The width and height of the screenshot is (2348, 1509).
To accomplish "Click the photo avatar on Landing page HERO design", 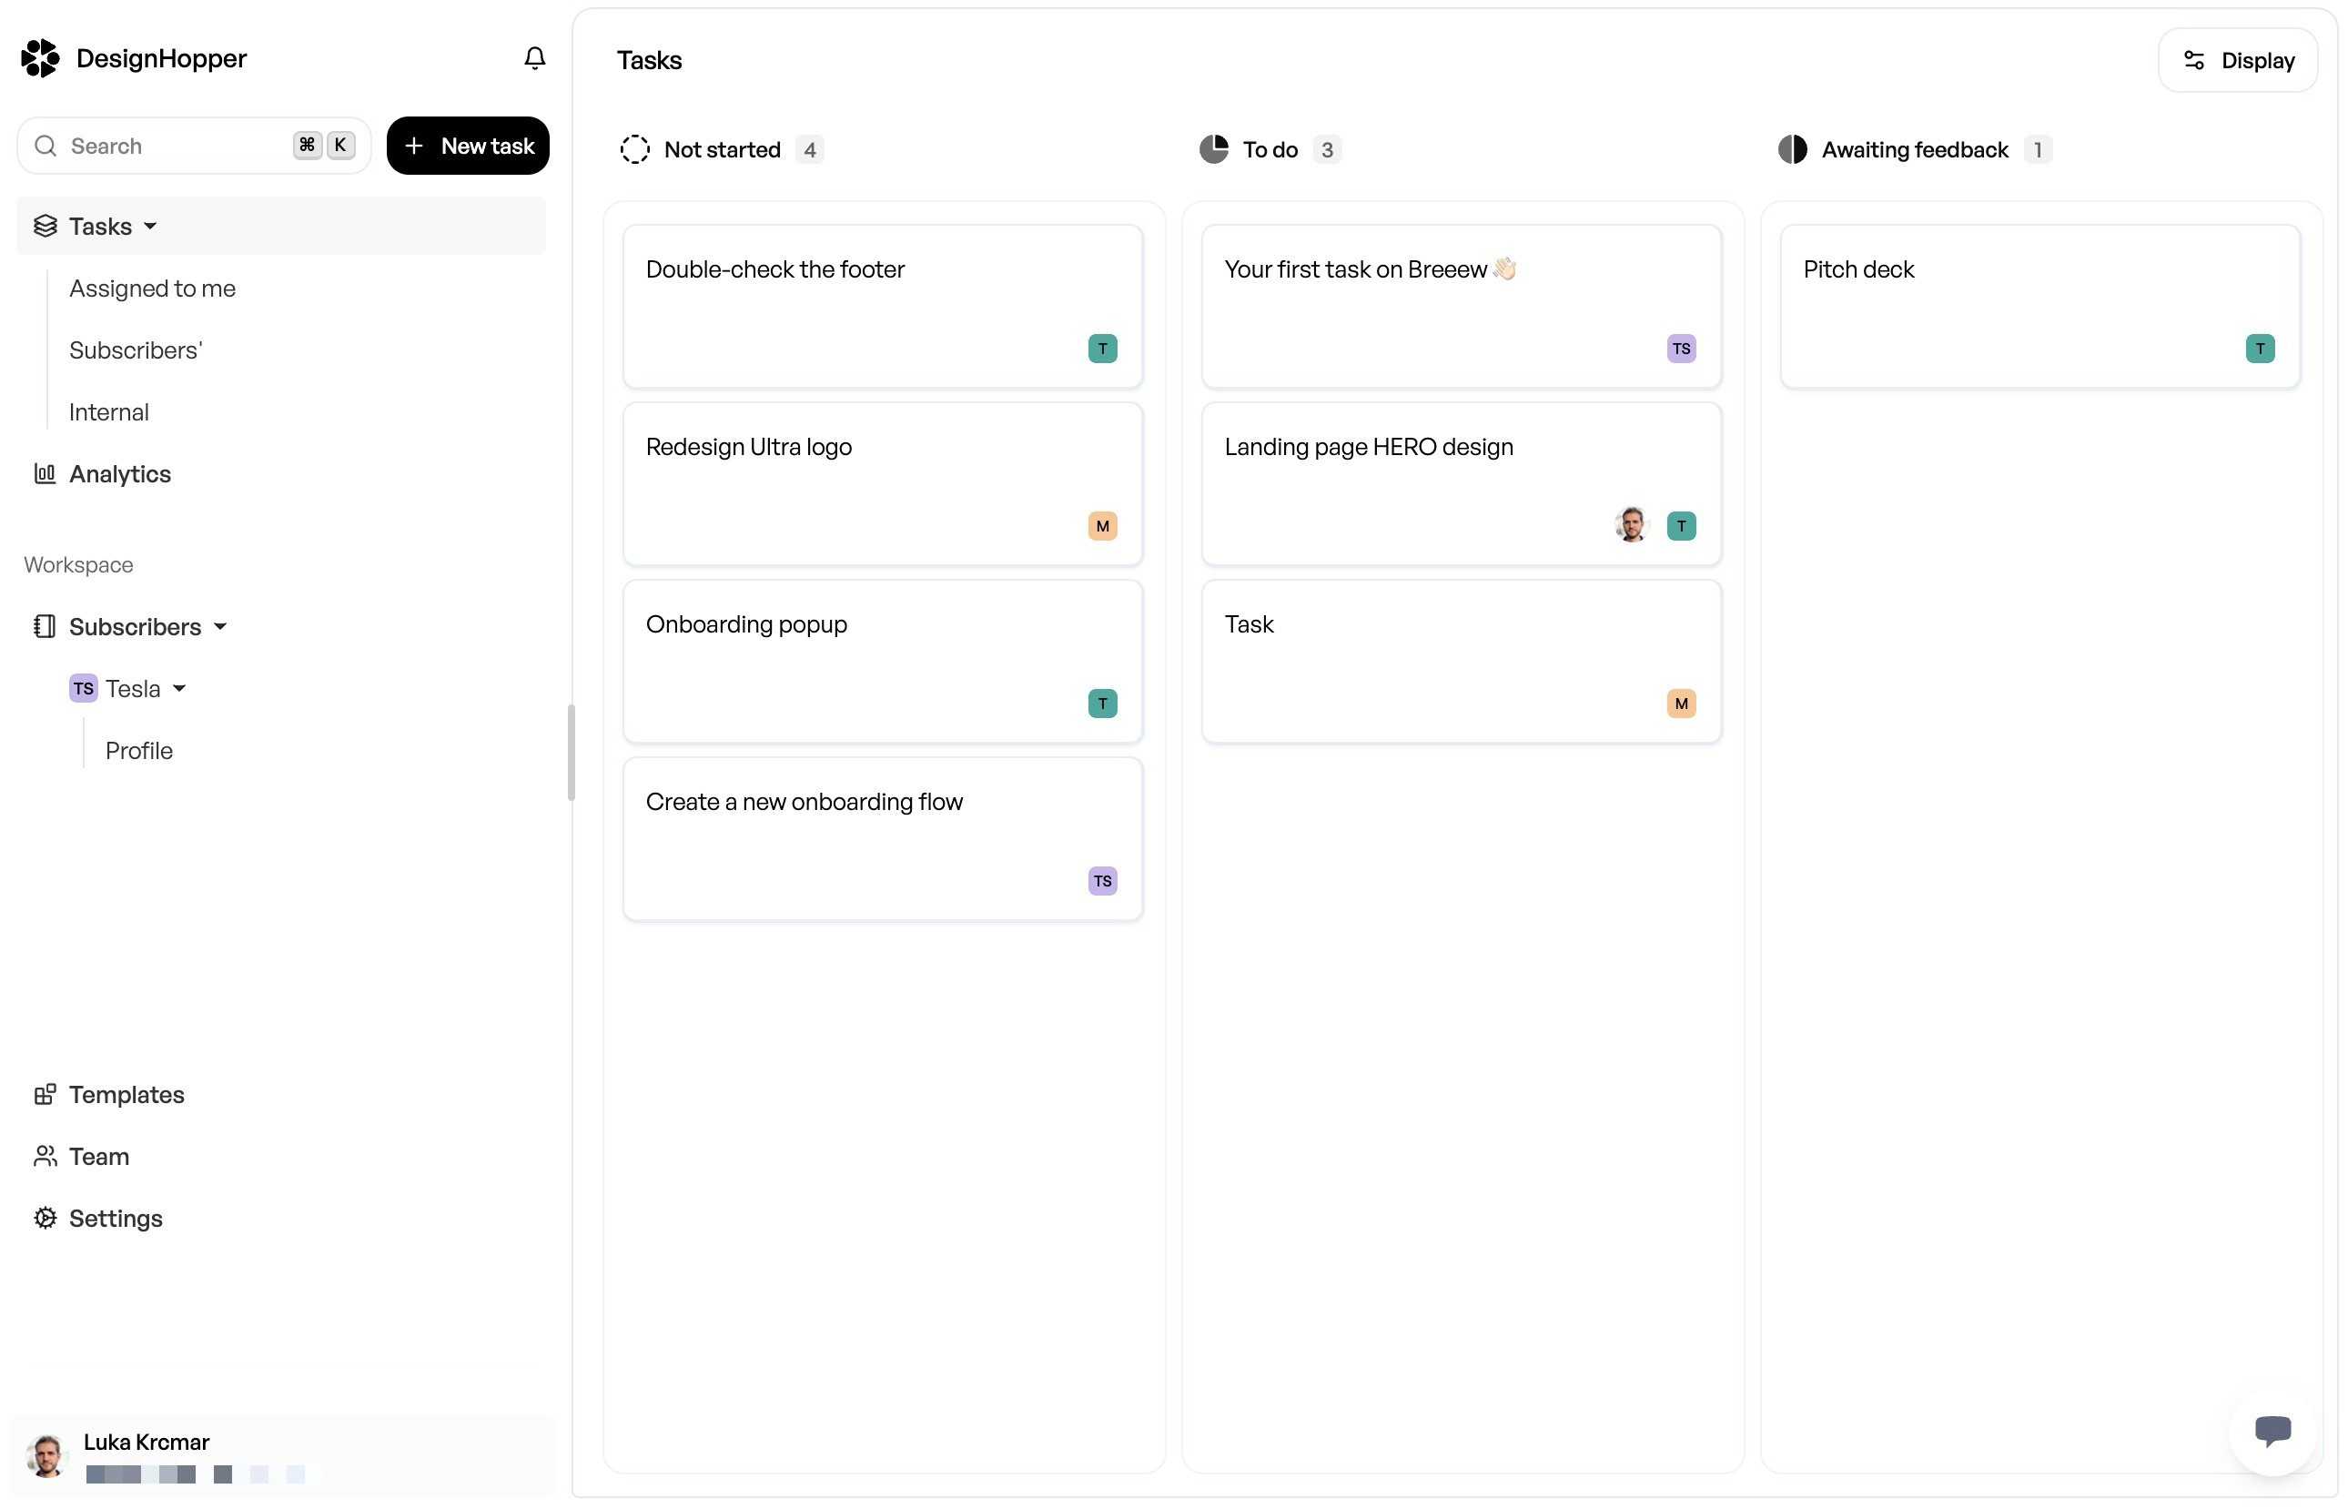I will point(1631,526).
